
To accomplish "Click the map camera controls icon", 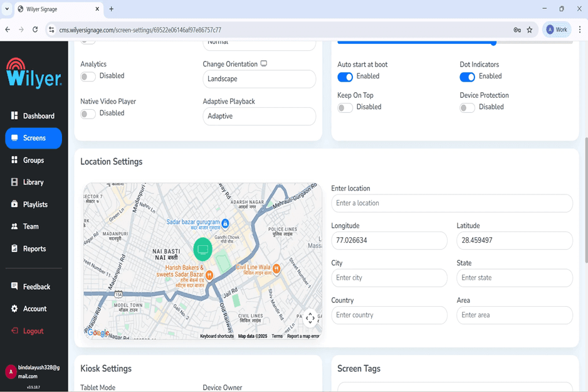I will (x=310, y=318).
